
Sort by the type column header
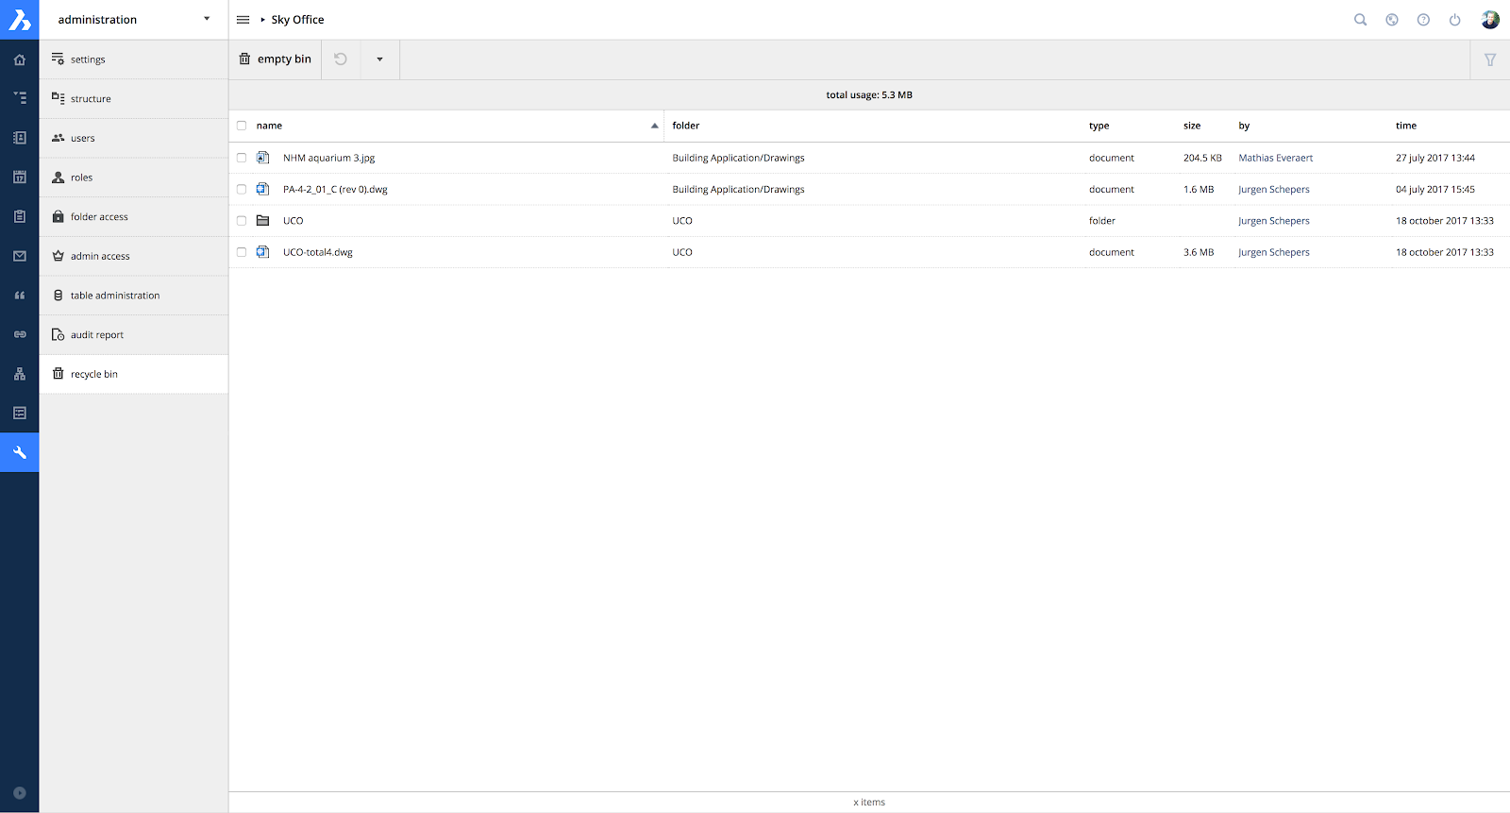pos(1099,126)
